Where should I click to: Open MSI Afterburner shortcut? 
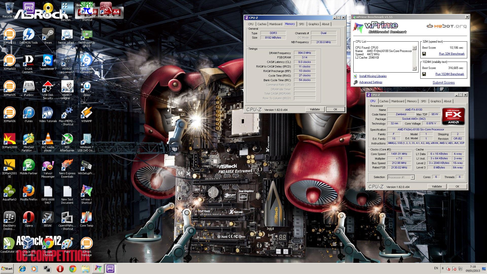click(67, 142)
